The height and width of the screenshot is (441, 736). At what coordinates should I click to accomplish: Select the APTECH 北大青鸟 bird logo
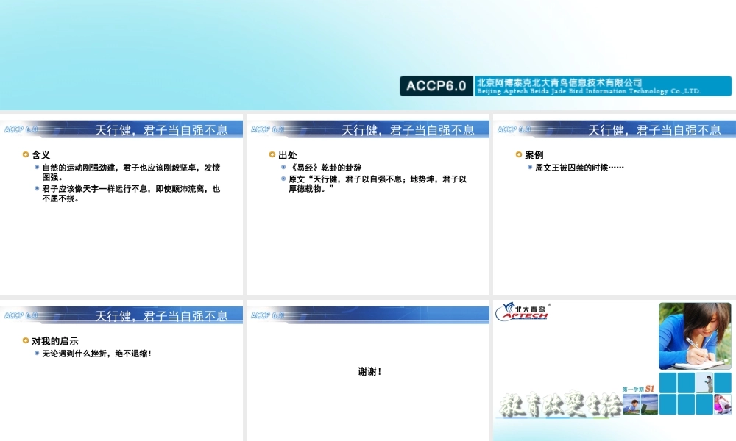(x=525, y=312)
